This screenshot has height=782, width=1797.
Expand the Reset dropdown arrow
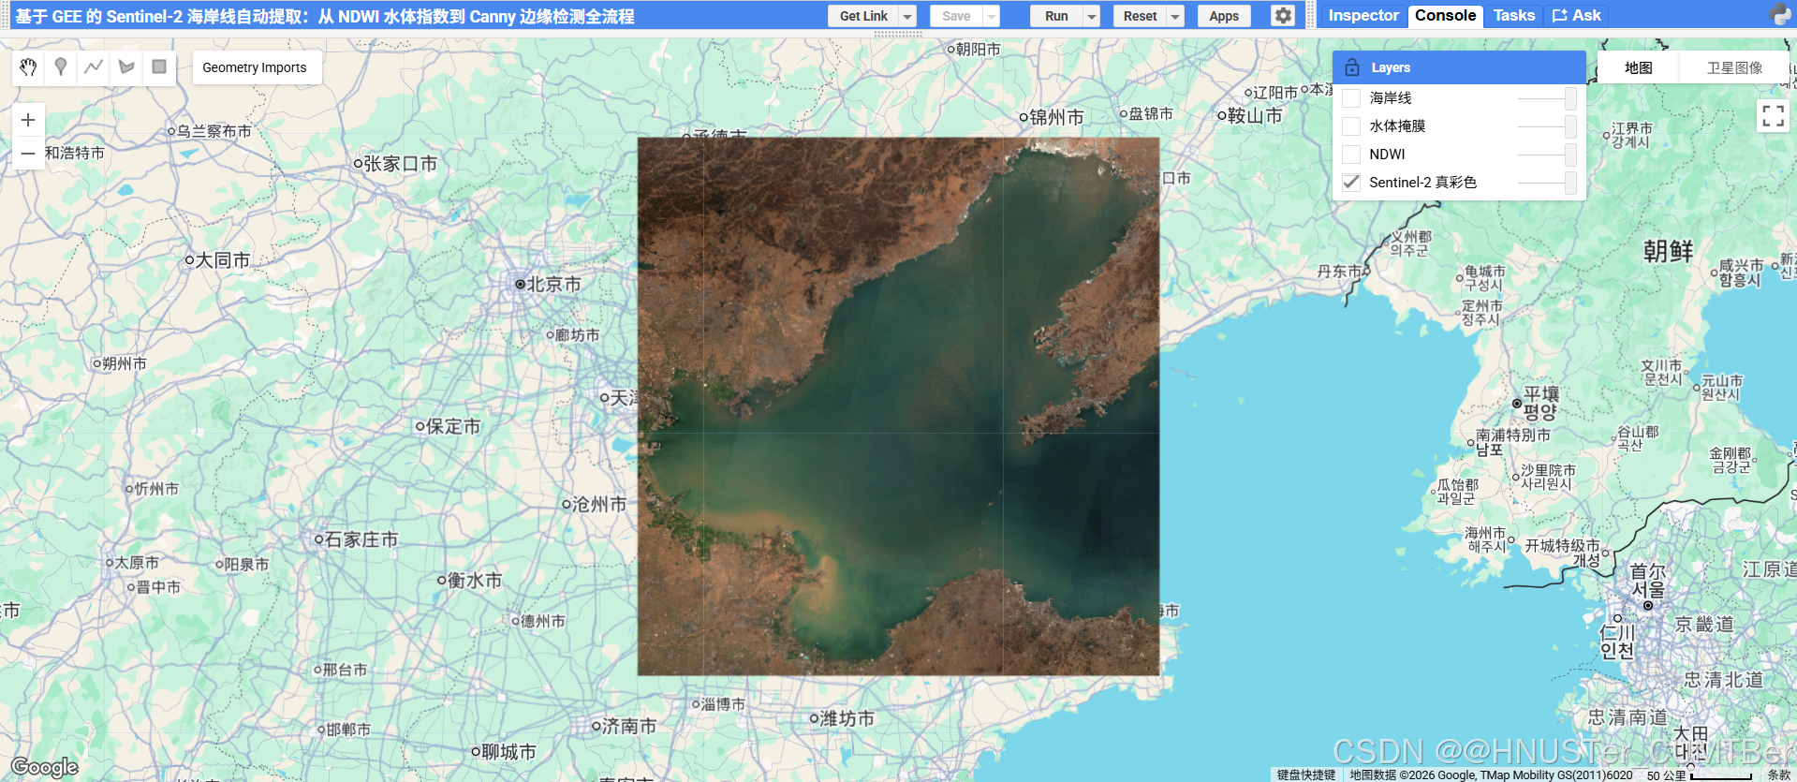pos(1175,16)
